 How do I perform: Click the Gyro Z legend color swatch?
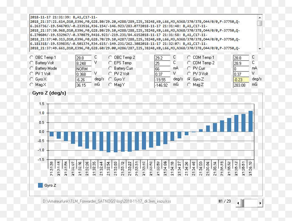(x=40, y=185)
